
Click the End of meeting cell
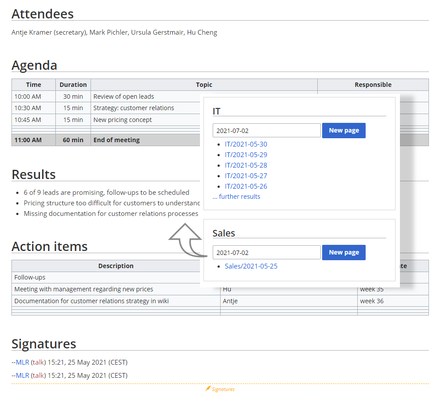pos(145,140)
